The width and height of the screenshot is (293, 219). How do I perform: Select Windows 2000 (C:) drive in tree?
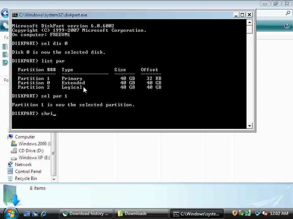(34, 144)
